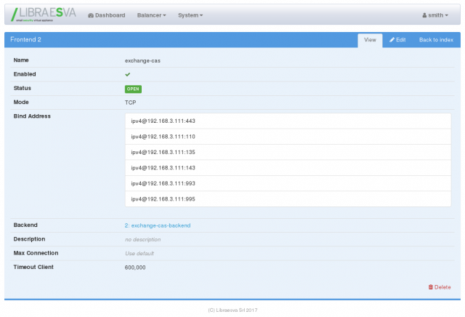Open the exchange-cas-backend link
The image size is (465, 317).
point(158,225)
